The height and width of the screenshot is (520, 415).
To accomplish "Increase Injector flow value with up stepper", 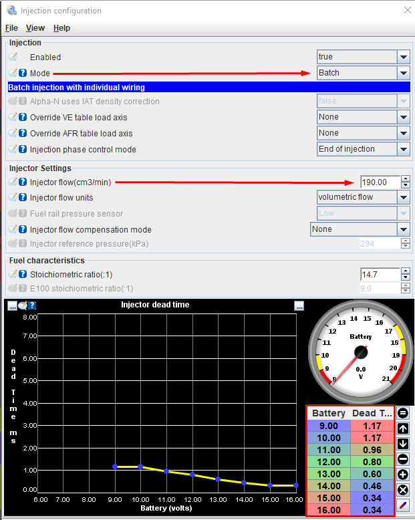I will pyautogui.click(x=405, y=178).
